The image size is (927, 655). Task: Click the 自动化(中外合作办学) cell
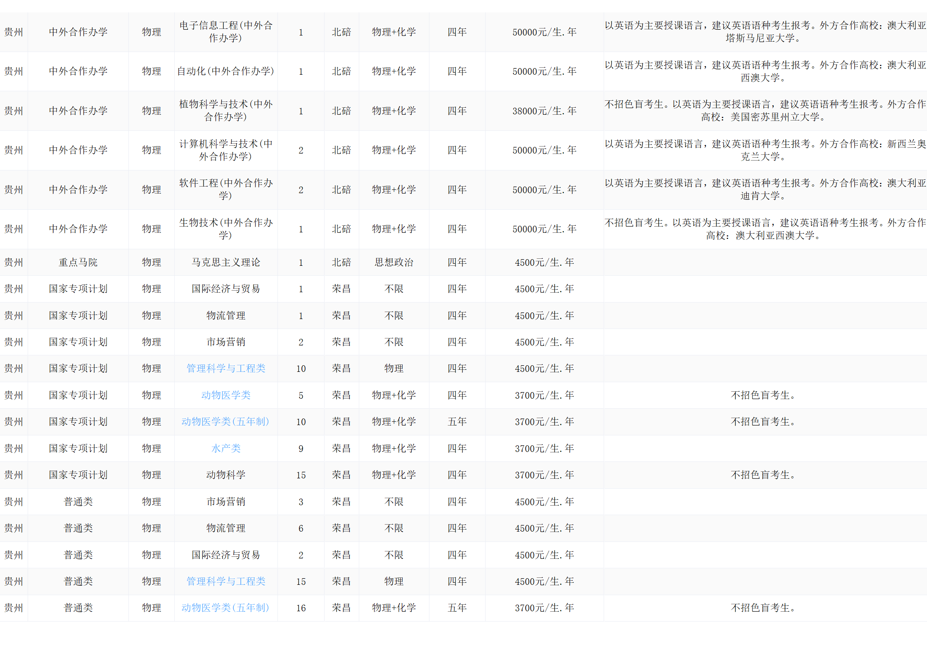coord(226,71)
